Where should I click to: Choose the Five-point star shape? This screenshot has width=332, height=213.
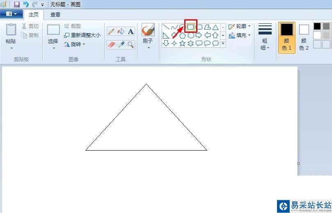183,43
